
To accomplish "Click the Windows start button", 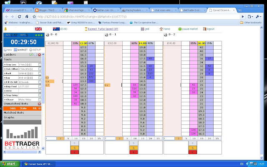I will pos(10,164).
